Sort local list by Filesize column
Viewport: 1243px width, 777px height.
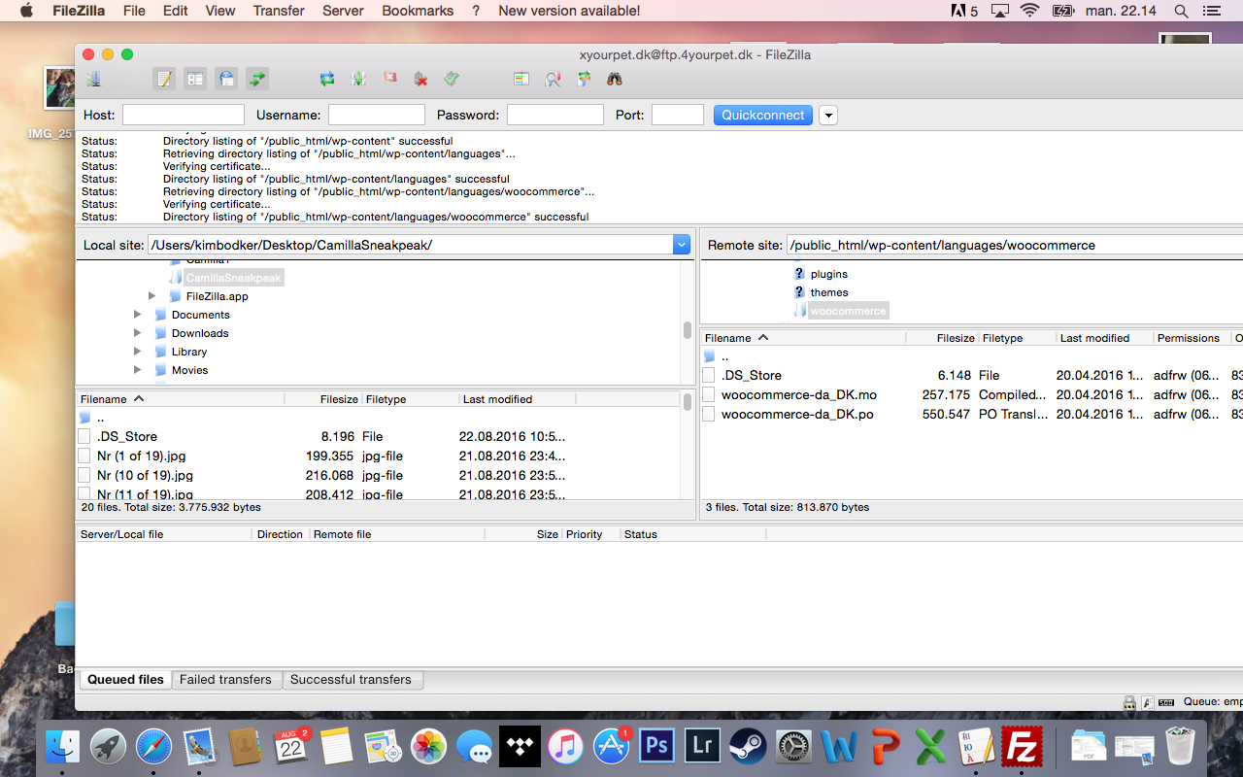pyautogui.click(x=323, y=399)
